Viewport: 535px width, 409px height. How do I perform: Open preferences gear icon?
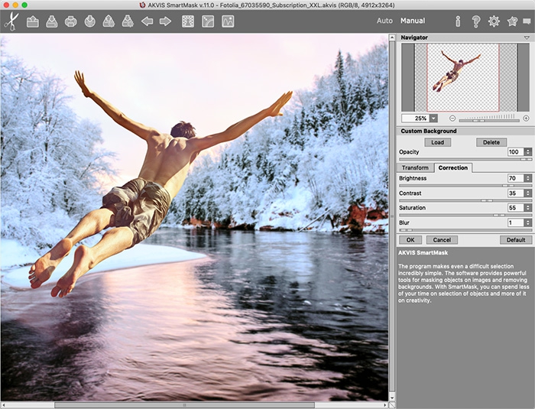click(494, 21)
